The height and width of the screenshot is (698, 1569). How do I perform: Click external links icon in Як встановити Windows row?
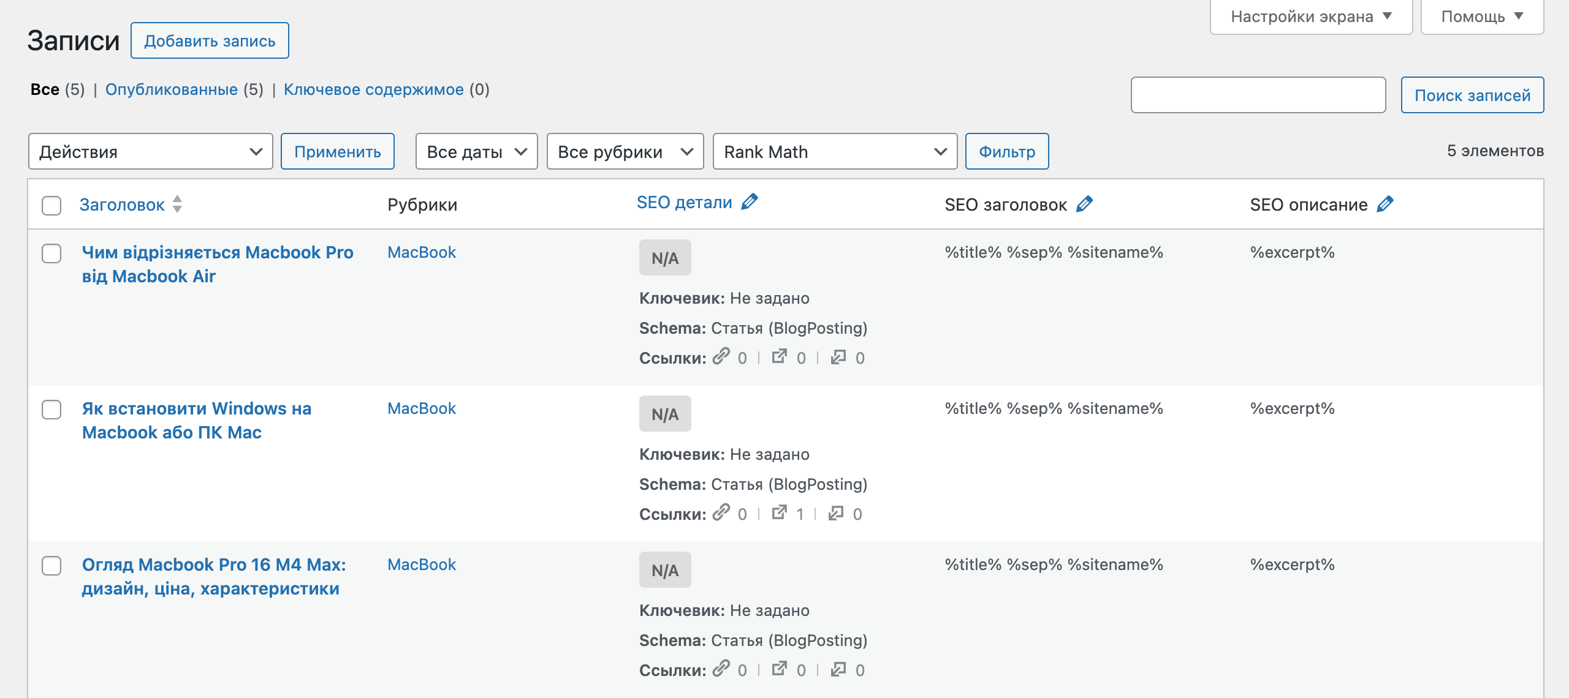click(780, 512)
